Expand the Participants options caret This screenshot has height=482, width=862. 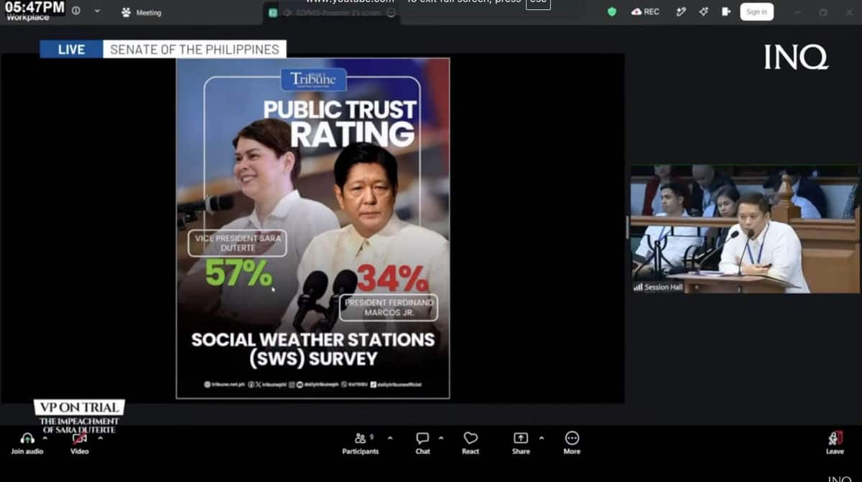point(390,438)
